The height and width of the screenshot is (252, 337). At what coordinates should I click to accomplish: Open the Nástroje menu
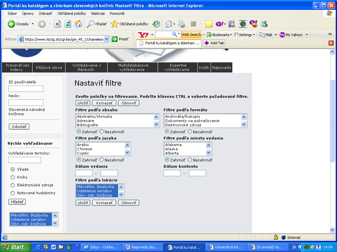tap(98, 13)
